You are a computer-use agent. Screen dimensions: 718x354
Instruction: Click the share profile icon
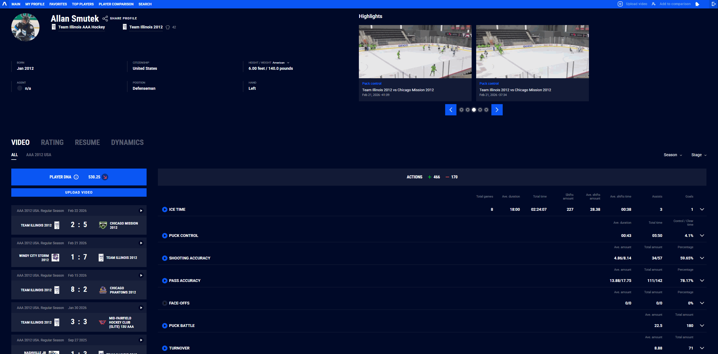coord(105,18)
